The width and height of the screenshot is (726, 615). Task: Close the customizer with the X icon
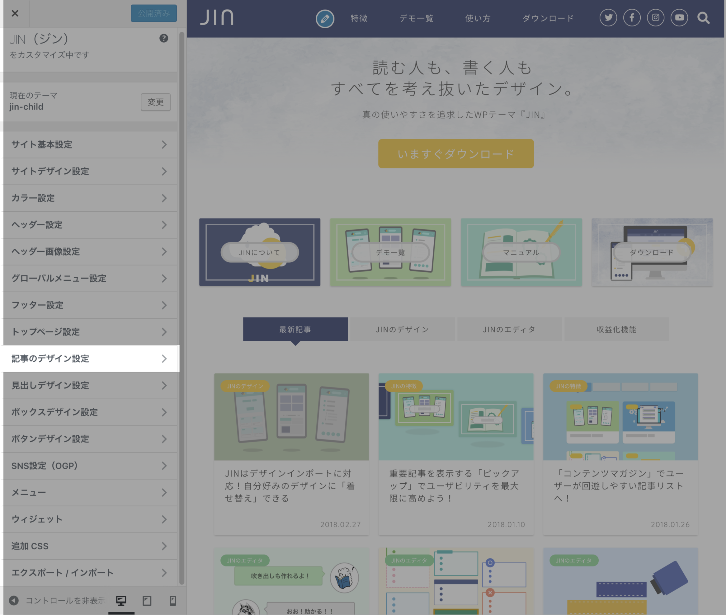tap(15, 13)
